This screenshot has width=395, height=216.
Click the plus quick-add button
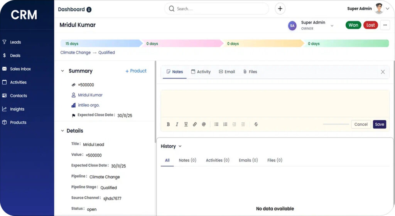tap(280, 9)
